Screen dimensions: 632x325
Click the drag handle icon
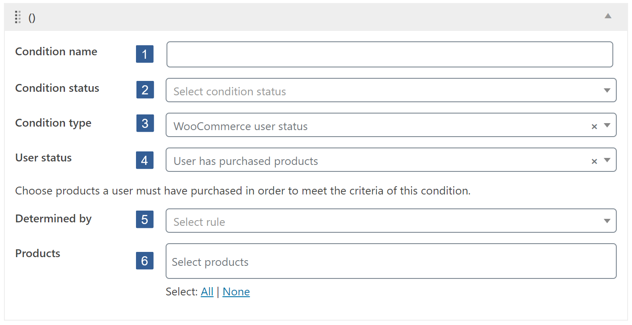pos(18,17)
